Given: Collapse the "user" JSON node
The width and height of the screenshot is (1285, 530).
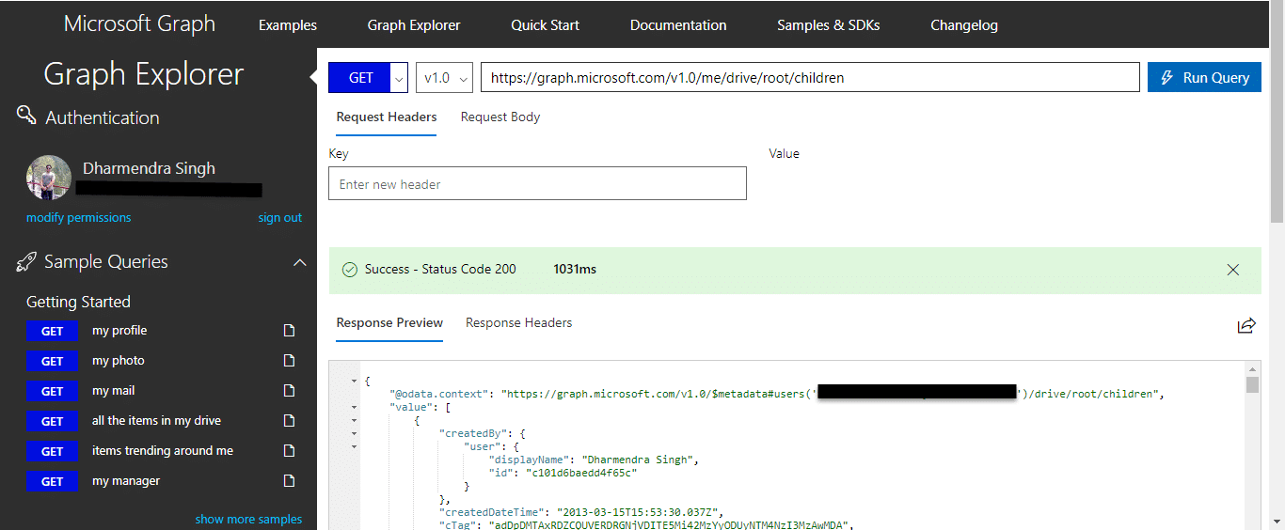Looking at the screenshot, I should [354, 446].
